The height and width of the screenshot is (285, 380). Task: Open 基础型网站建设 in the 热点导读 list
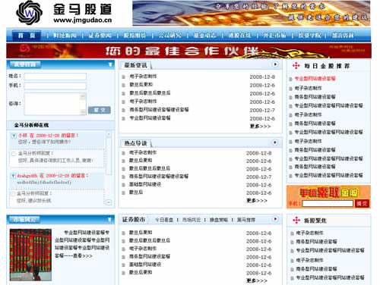point(145,184)
